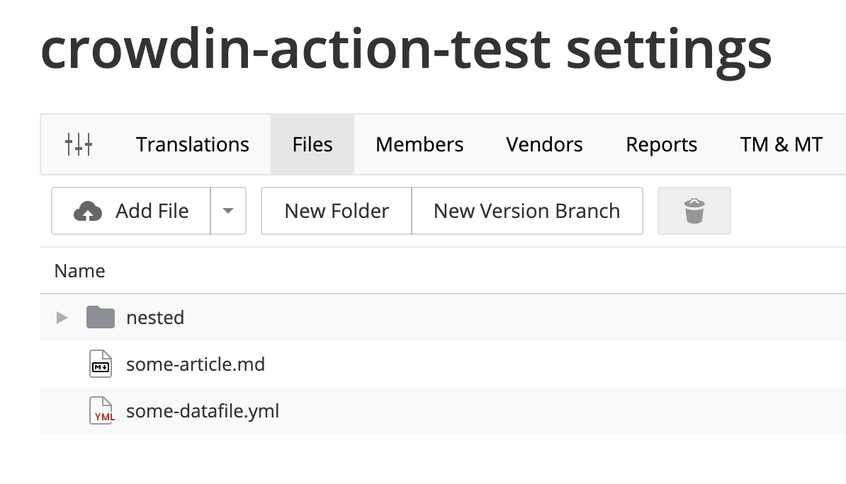
Task: Switch to the TM & MT tab
Action: [x=781, y=144]
